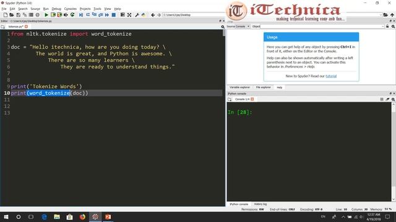Open the View menu
This screenshot has height=222, width=396.
coord(108,9)
